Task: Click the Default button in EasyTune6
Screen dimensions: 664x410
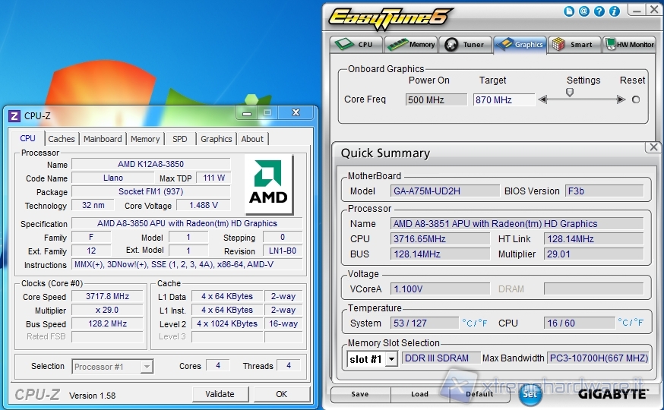Action: [x=479, y=394]
